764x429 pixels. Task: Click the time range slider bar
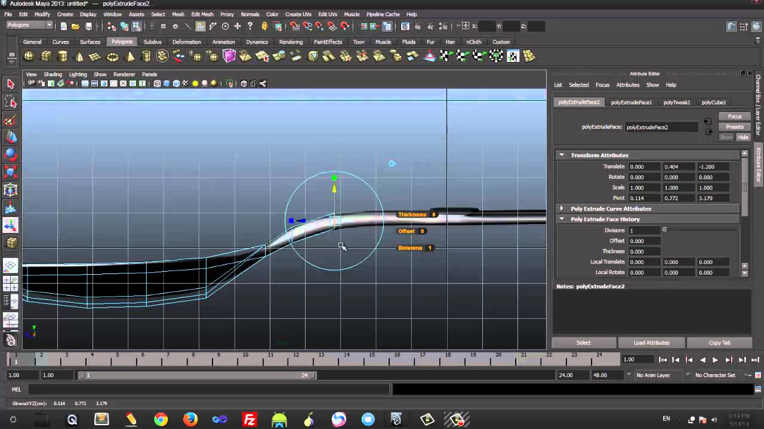(x=197, y=375)
